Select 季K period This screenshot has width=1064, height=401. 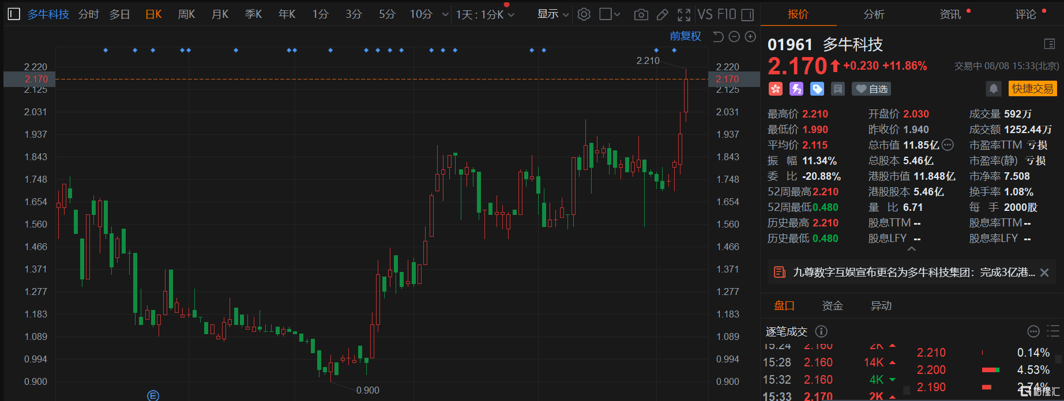click(x=254, y=14)
